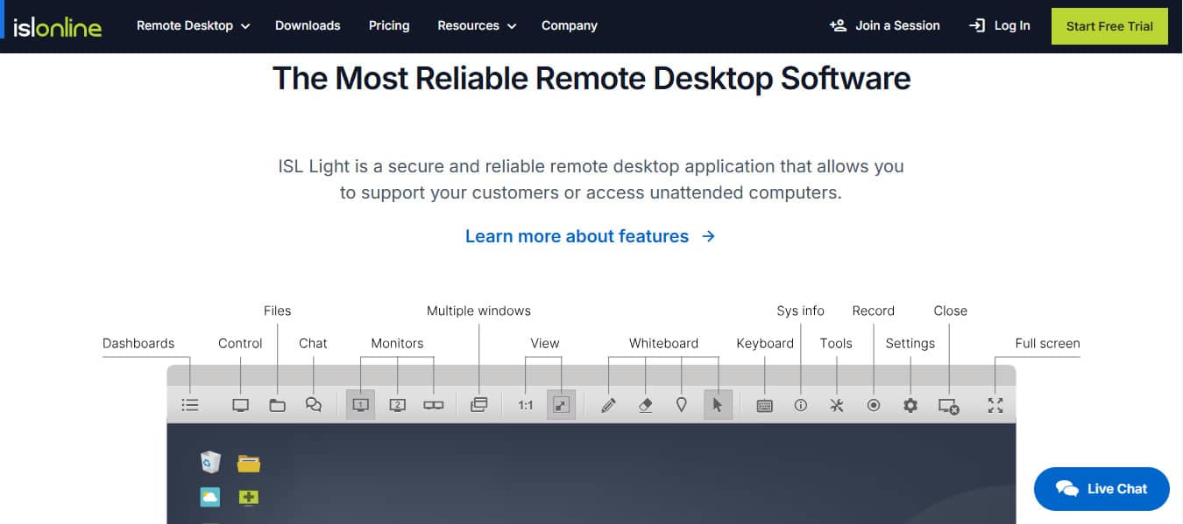Click the Monitors label text
The width and height of the screenshot is (1183, 524).
point(397,343)
